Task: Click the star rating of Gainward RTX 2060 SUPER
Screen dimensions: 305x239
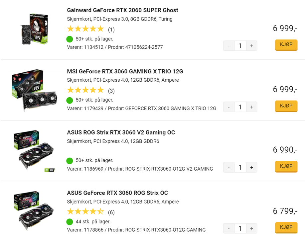Action: tap(85, 29)
